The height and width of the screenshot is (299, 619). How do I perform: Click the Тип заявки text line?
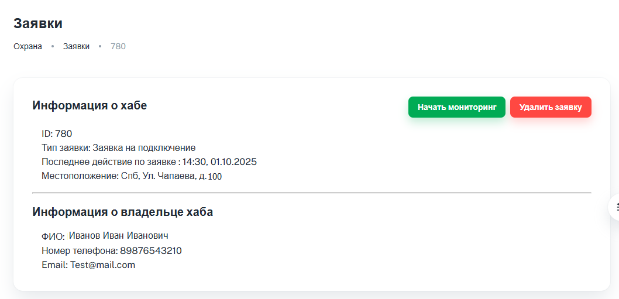point(118,147)
